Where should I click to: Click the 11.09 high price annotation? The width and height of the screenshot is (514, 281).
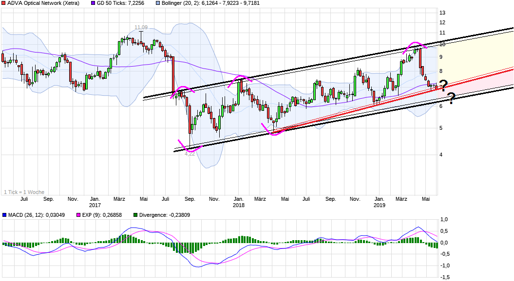click(140, 27)
